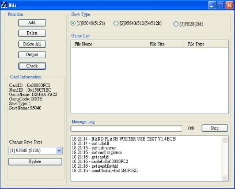Select the [1]95040(512b) save type radio

point(88,23)
